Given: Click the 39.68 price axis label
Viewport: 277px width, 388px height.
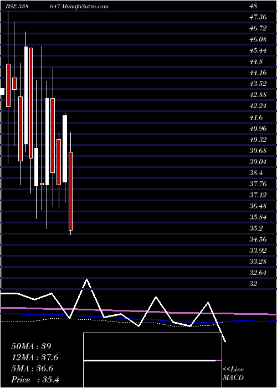Looking at the screenshot, I should click(258, 151).
